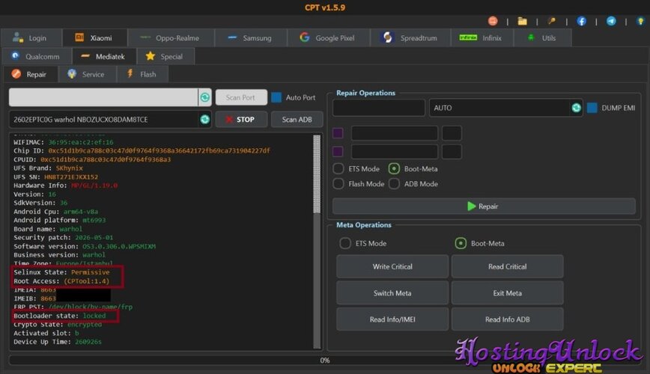
Task: Open the Samsung tab
Action: [x=251, y=37]
